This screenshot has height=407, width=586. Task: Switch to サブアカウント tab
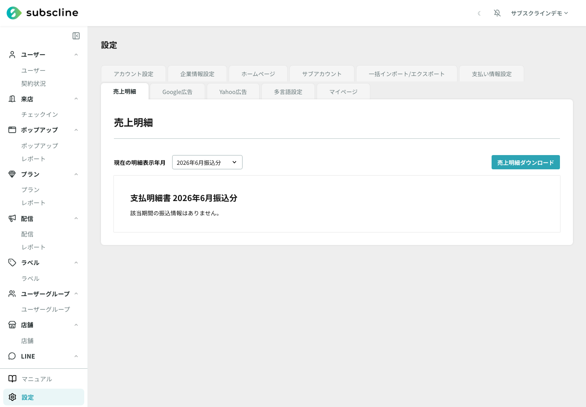[x=322, y=74]
